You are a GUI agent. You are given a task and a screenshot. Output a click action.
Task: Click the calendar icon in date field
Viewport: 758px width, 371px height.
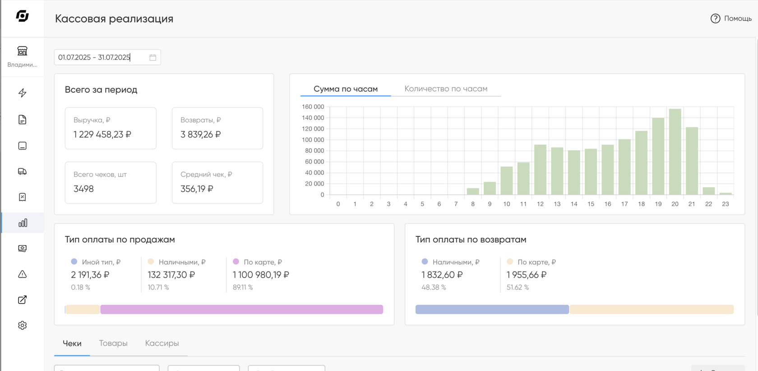[153, 58]
